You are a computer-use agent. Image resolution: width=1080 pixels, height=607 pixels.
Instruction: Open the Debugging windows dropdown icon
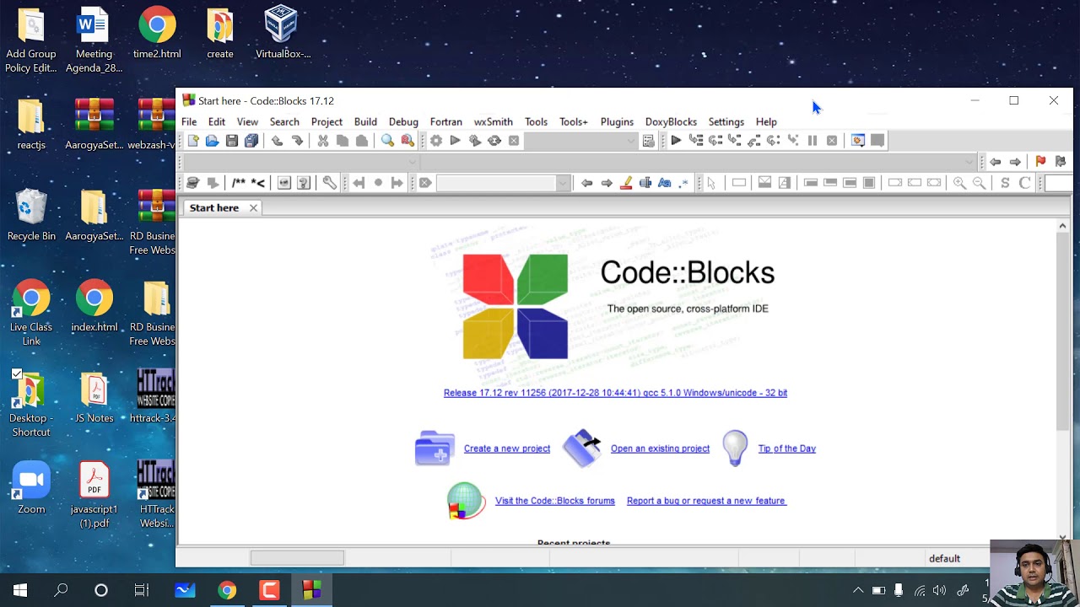(858, 141)
